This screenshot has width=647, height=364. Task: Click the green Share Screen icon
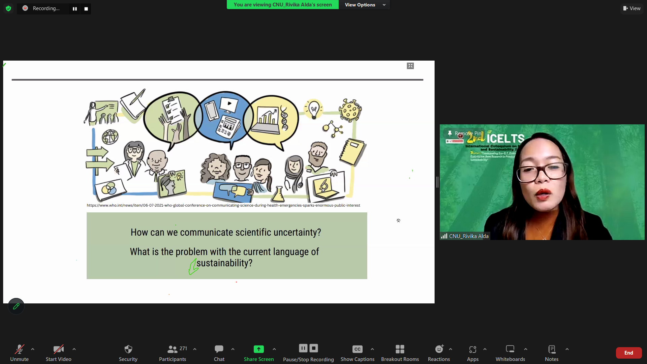coord(259,349)
